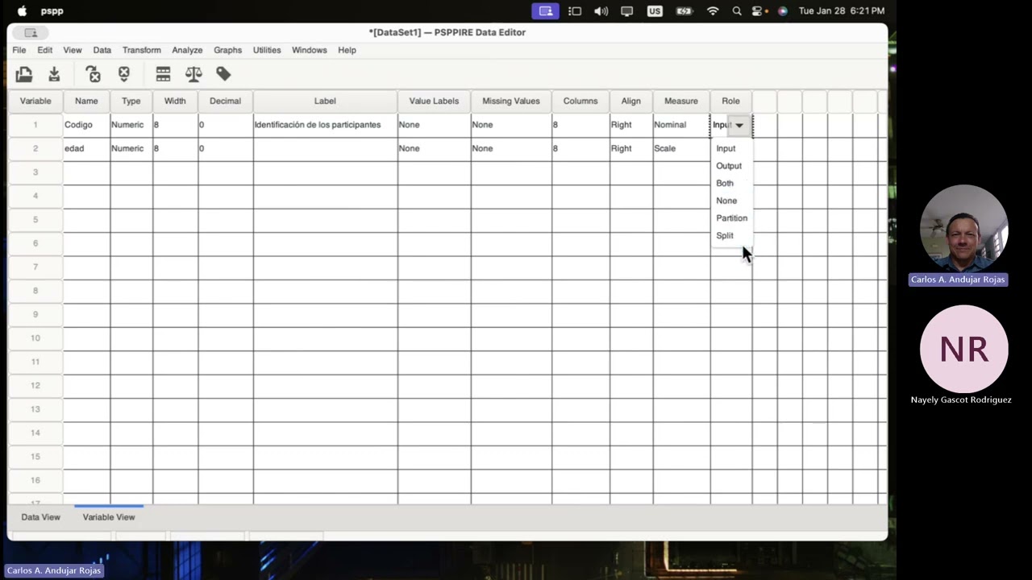This screenshot has height=580, width=1032.
Task: Click the Weight Cases scale icon
Action: (x=193, y=74)
